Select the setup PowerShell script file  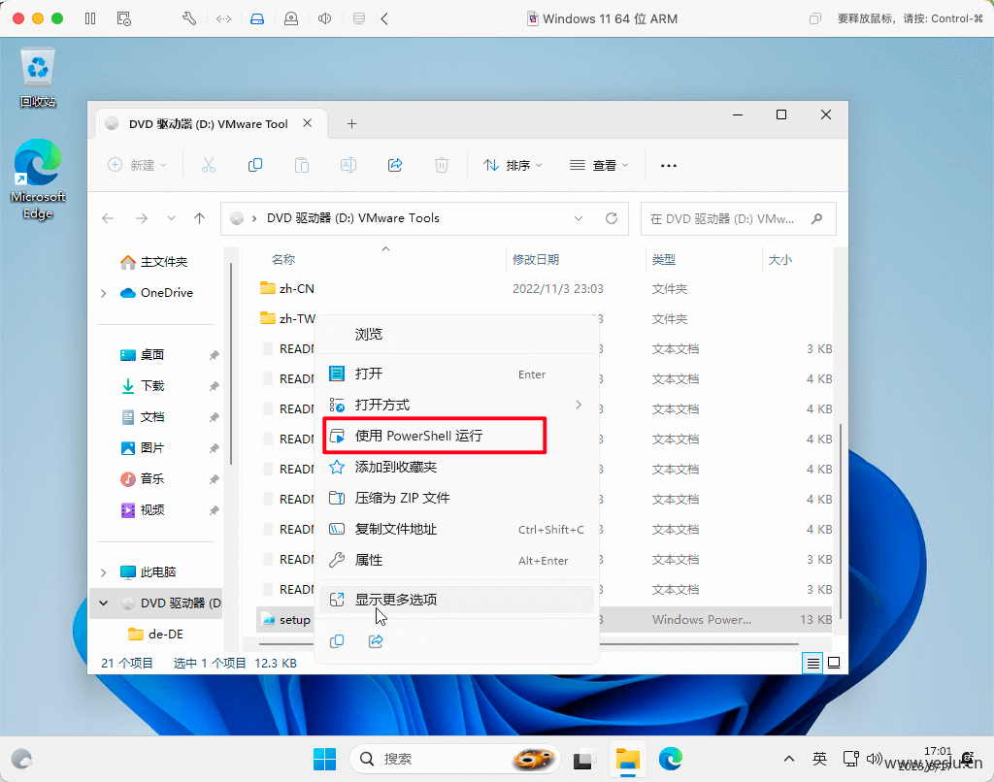point(286,620)
